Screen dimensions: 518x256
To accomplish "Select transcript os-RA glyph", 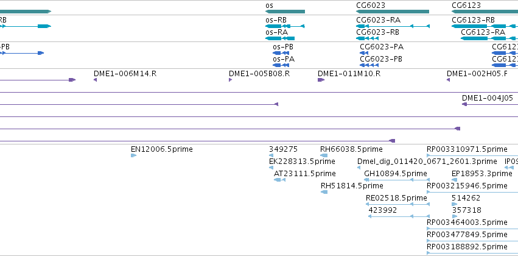I will coord(280,38).
